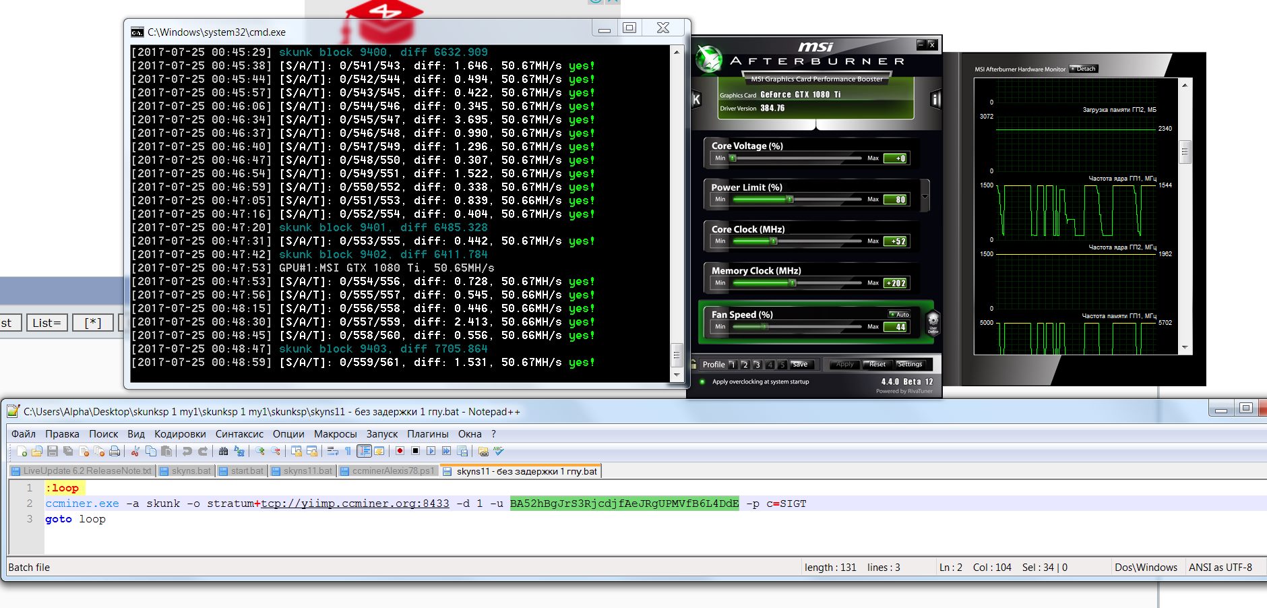Open the Поиск menu
Image resolution: width=1267 pixels, height=608 pixels.
pos(103,434)
